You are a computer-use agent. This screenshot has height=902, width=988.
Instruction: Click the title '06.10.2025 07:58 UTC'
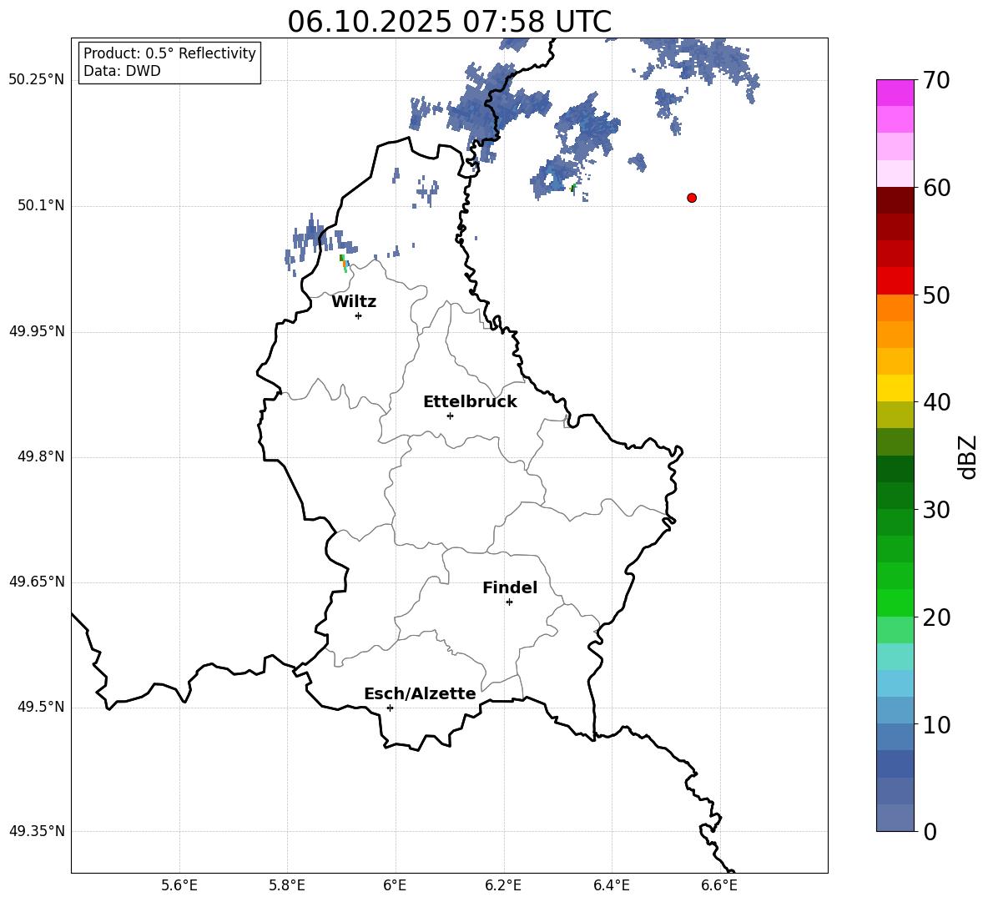[x=449, y=22]
